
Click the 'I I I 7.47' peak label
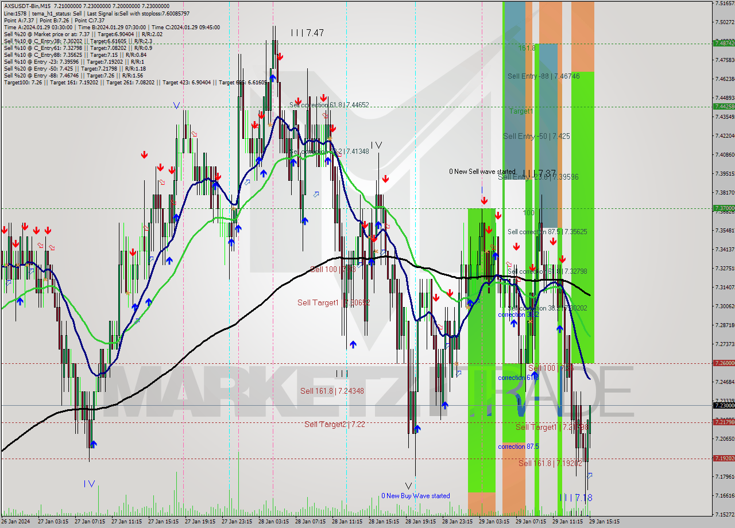click(307, 33)
